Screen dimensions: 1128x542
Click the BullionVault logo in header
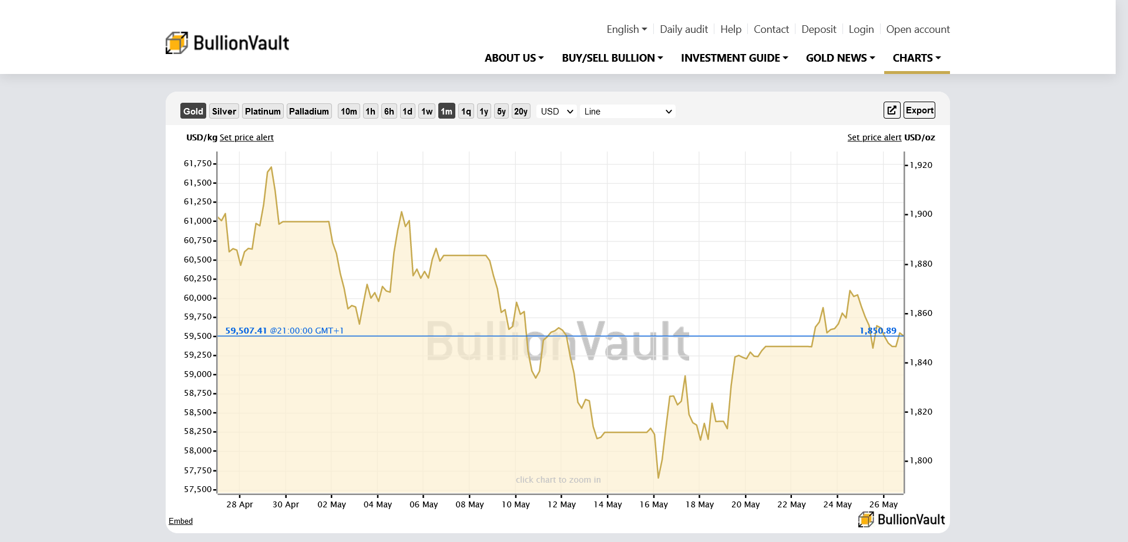click(x=227, y=43)
